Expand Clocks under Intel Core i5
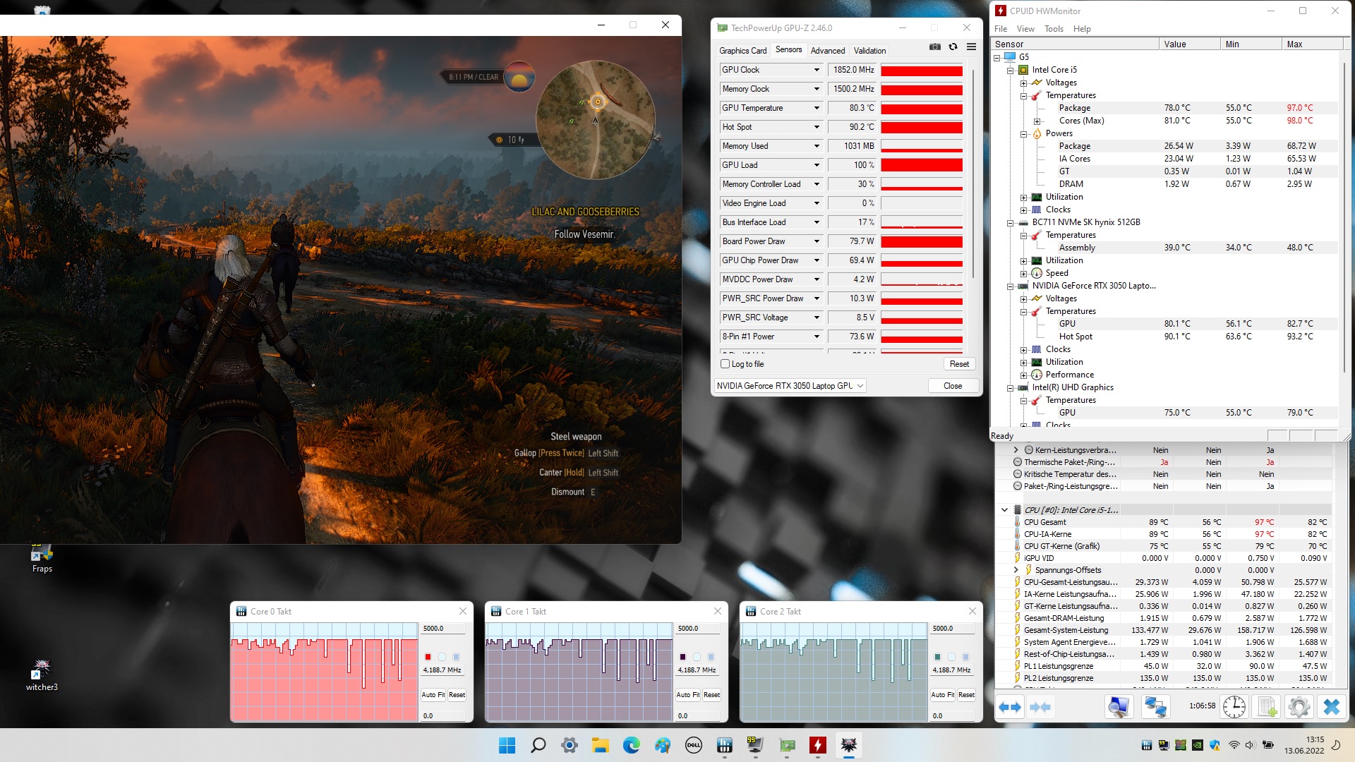This screenshot has height=762, width=1355. pyautogui.click(x=1023, y=210)
